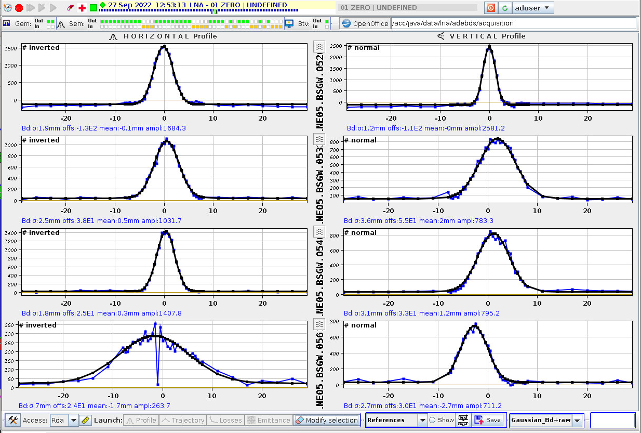Click the green refresh arrow icon
This screenshot has height=433, width=641.
(504, 8)
